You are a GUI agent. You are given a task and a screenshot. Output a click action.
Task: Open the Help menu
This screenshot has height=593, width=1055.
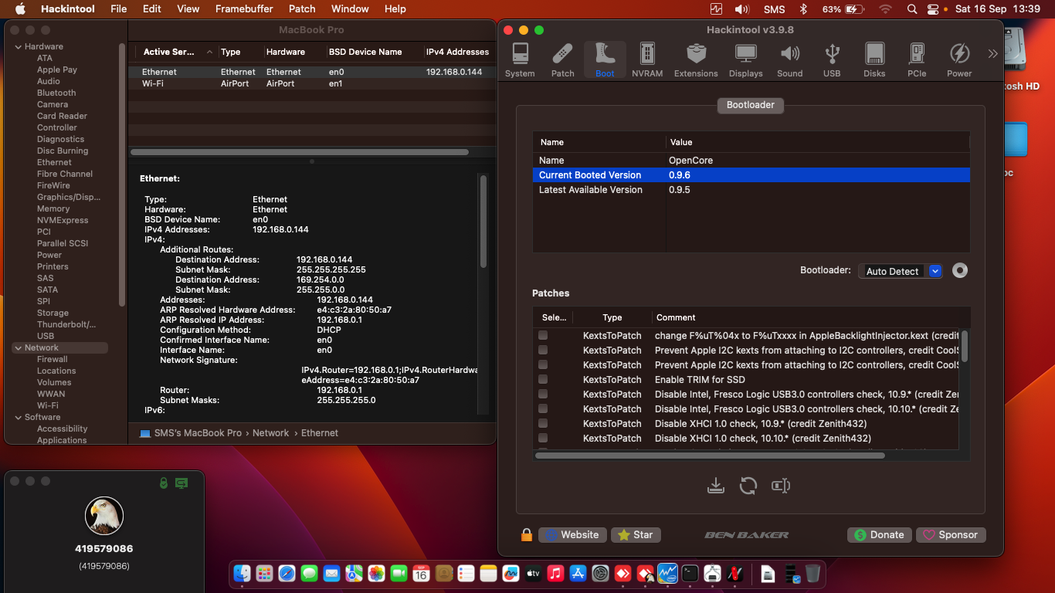(x=395, y=9)
